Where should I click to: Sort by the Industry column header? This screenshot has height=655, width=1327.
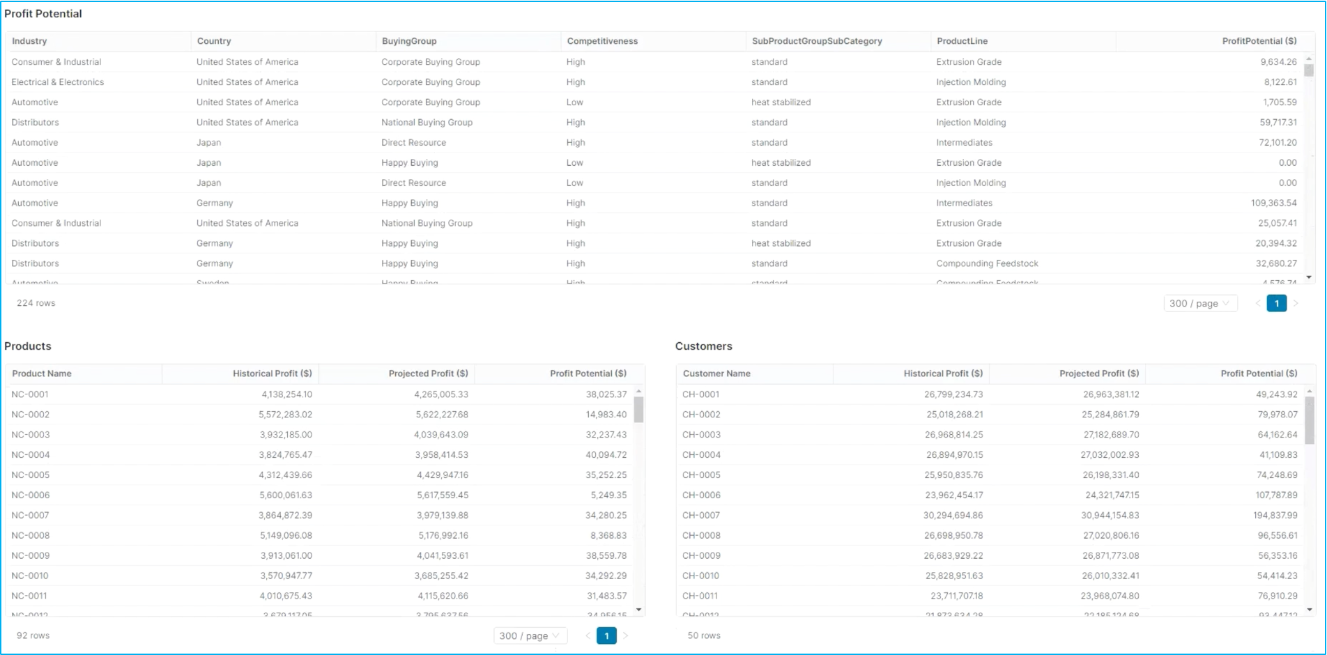pos(29,41)
